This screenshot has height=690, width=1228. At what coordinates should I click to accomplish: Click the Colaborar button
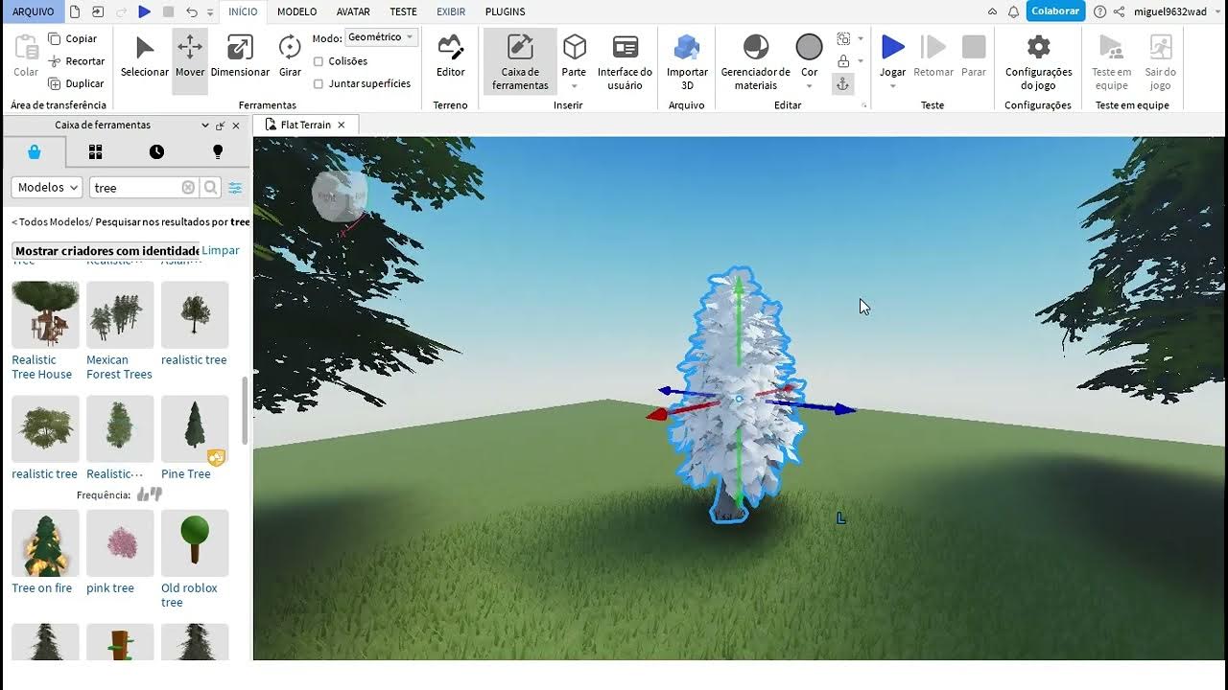point(1055,11)
